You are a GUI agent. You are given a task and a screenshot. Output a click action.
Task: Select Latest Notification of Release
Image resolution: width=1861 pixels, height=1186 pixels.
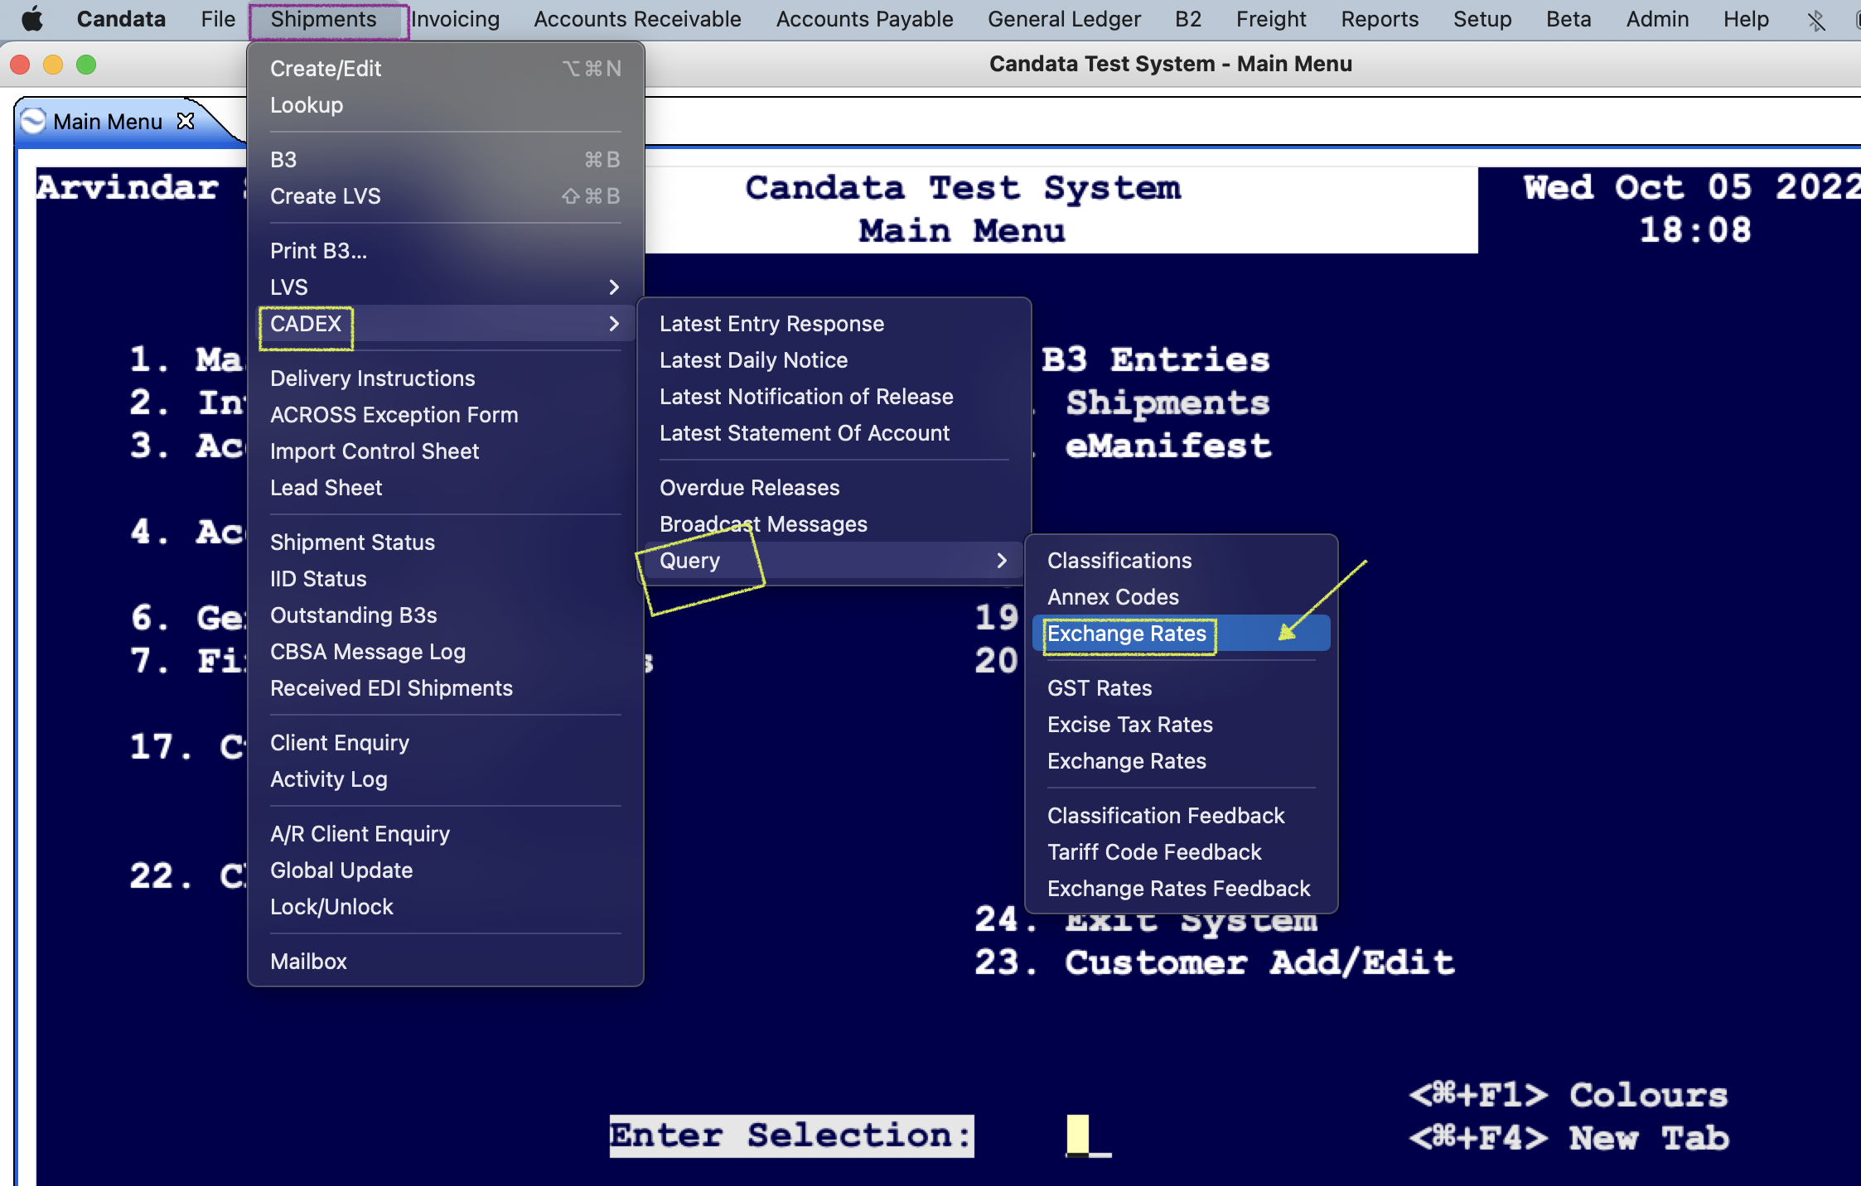[834, 397]
